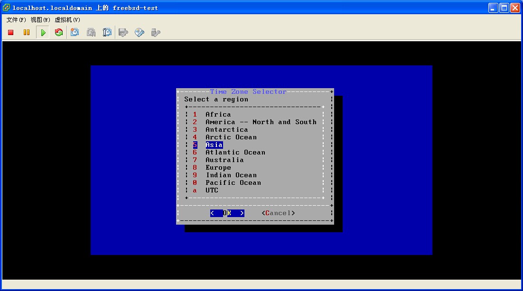Click the revert to snapshot icon
This screenshot has height=291, width=523.
click(x=91, y=33)
